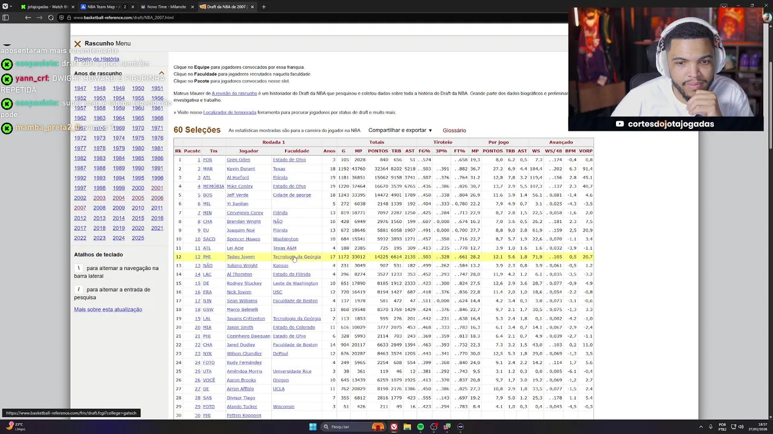Collapse the Anos de rascunho section chevron
The height and width of the screenshot is (434, 773).
pos(161,74)
